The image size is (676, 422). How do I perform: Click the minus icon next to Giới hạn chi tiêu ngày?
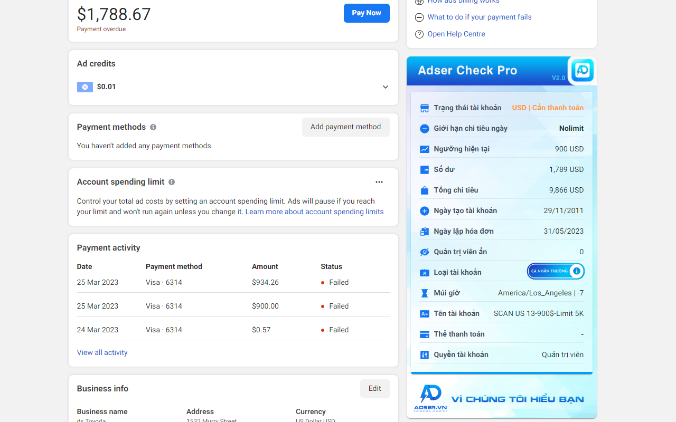(x=425, y=128)
